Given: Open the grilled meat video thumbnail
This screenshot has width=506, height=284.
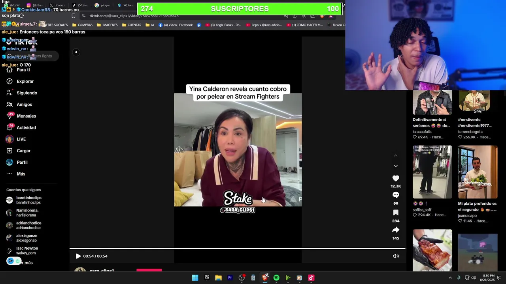Looking at the screenshot, I should (432, 250).
